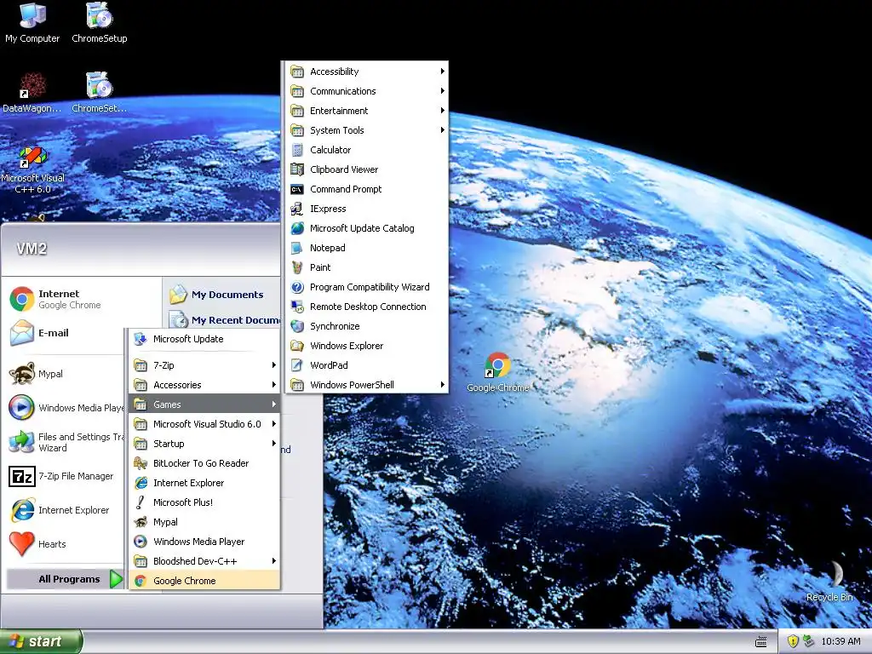Viewport: 872px width, 654px height.
Task: Expand Microsoft Visual Studio 6.0 folder
Action: pos(204,424)
